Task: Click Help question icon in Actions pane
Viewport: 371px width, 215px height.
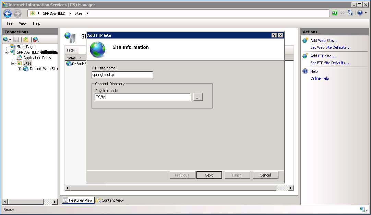Action: [305, 71]
